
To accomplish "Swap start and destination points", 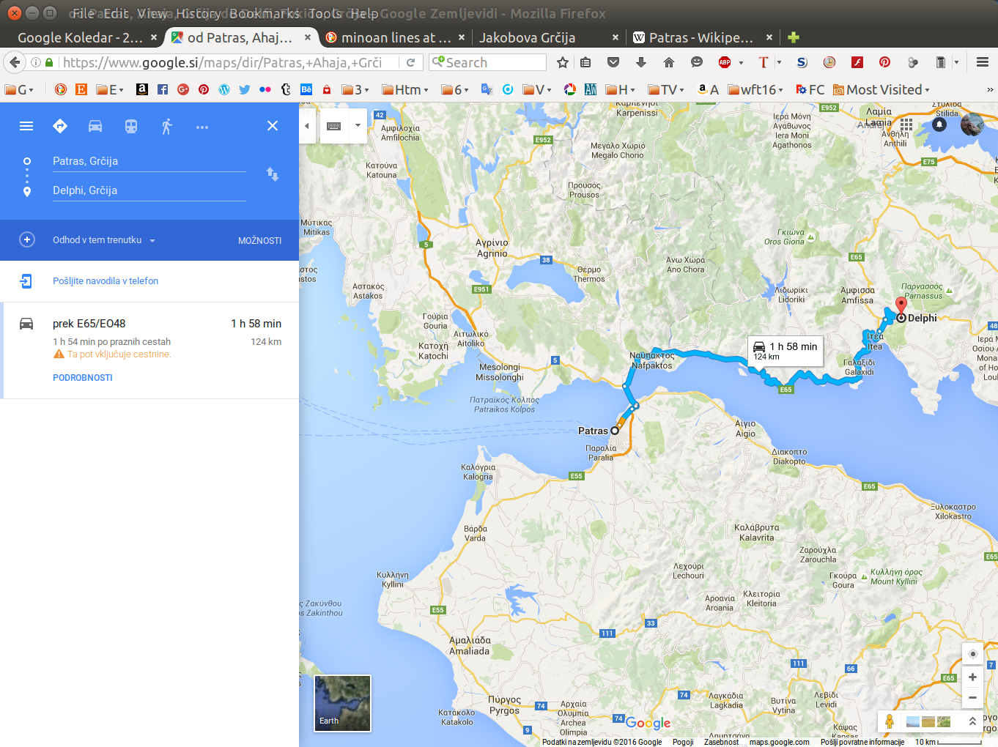I will (x=273, y=174).
